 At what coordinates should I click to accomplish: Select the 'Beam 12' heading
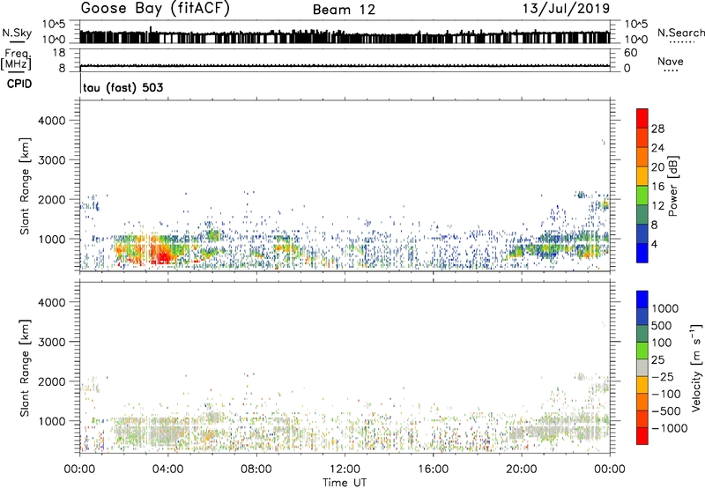344,10
